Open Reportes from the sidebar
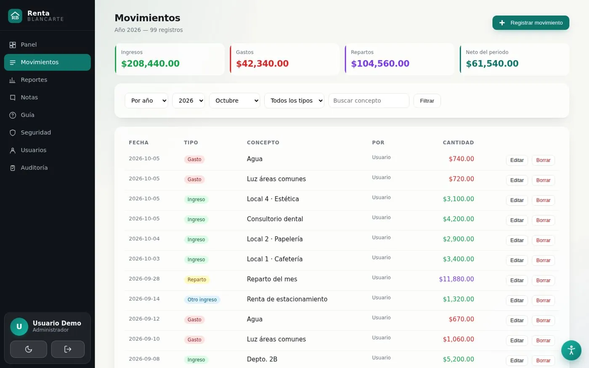This screenshot has height=368, width=589. 48,80
